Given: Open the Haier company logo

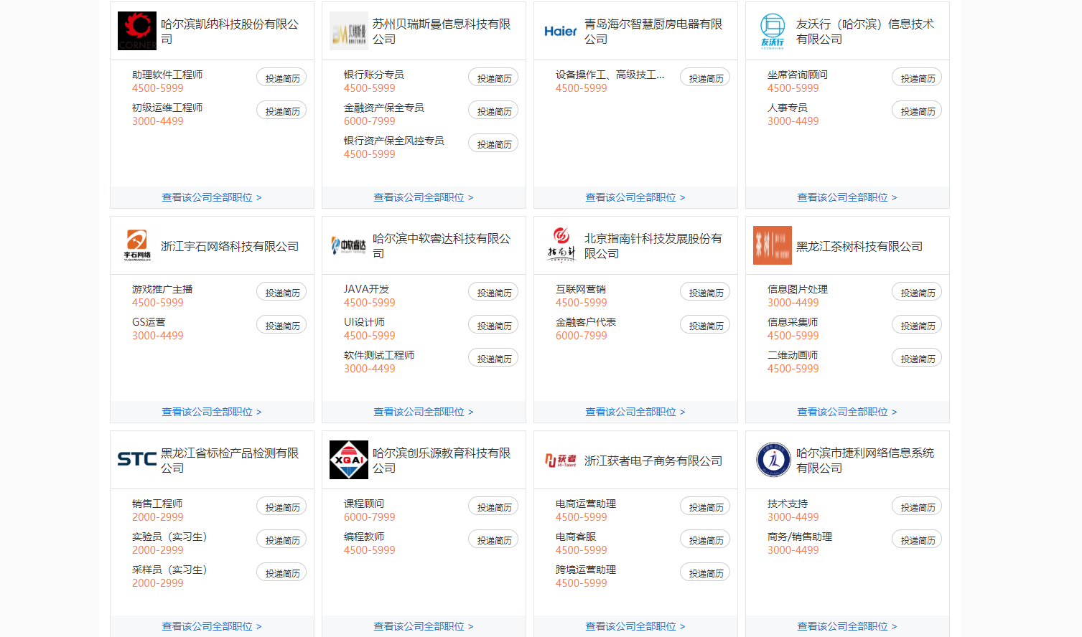Looking at the screenshot, I should click(561, 31).
